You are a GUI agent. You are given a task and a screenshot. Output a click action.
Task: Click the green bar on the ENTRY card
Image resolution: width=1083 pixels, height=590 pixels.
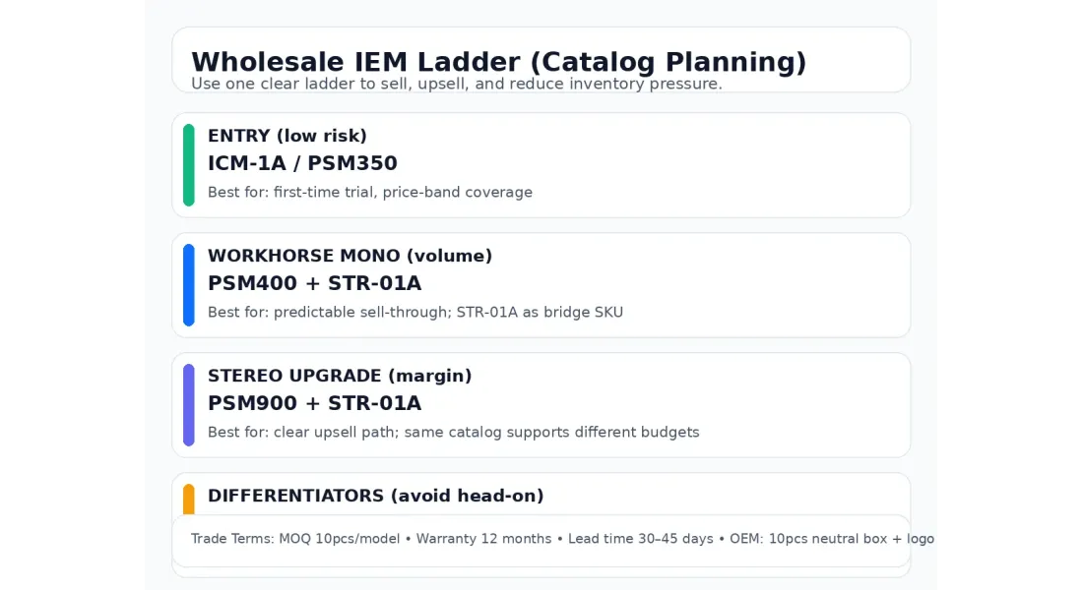(189, 165)
